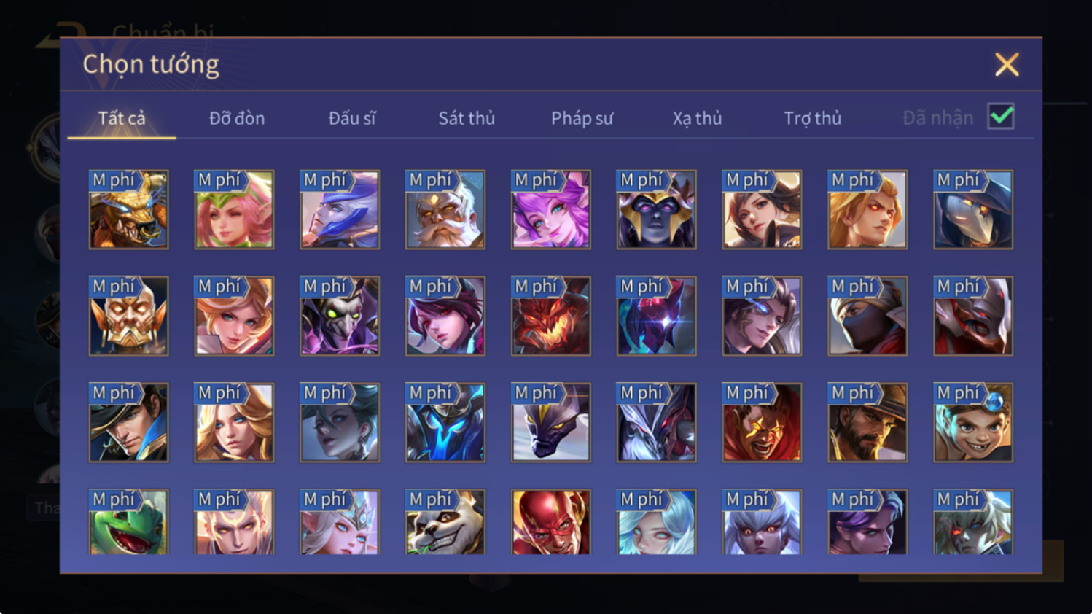This screenshot has width=1092, height=614.
Task: Close the Chọn tướng dialog
Action: (x=1007, y=65)
